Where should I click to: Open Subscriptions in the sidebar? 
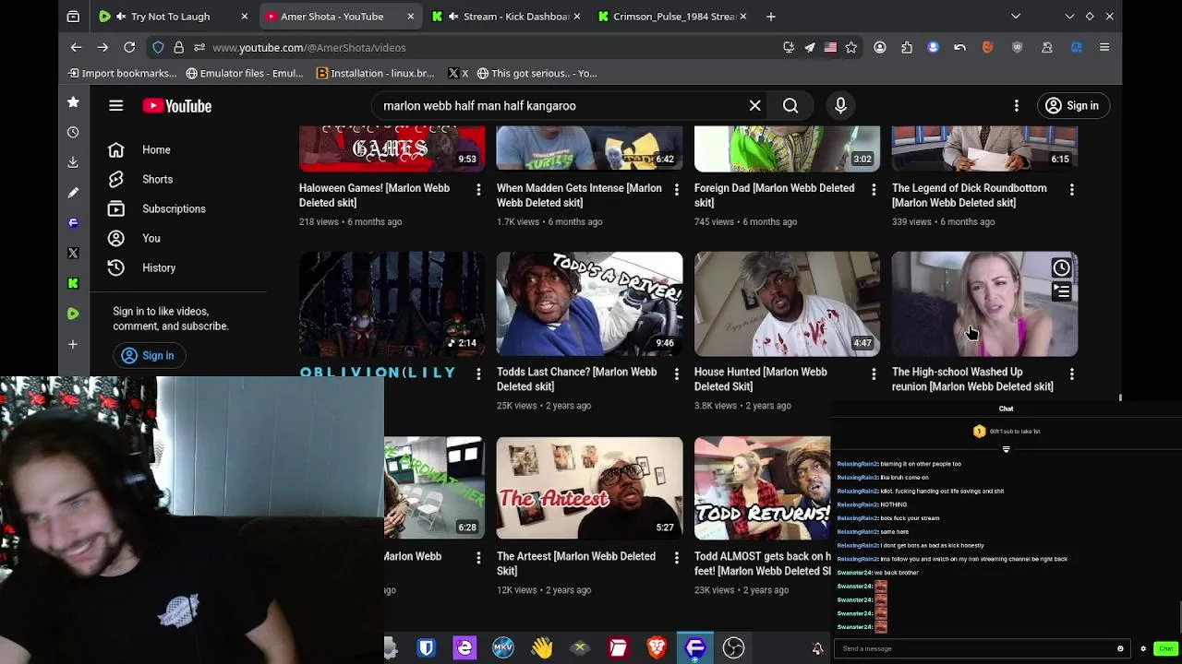pyautogui.click(x=174, y=208)
